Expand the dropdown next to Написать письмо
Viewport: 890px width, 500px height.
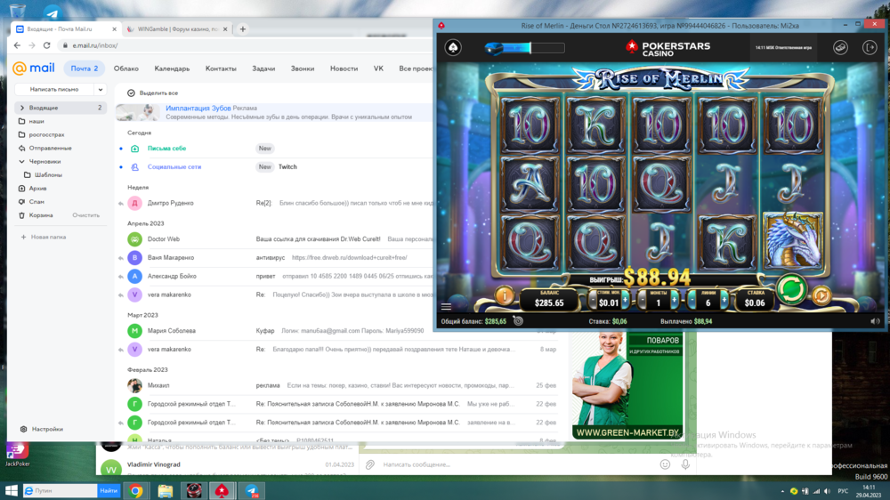(x=101, y=90)
